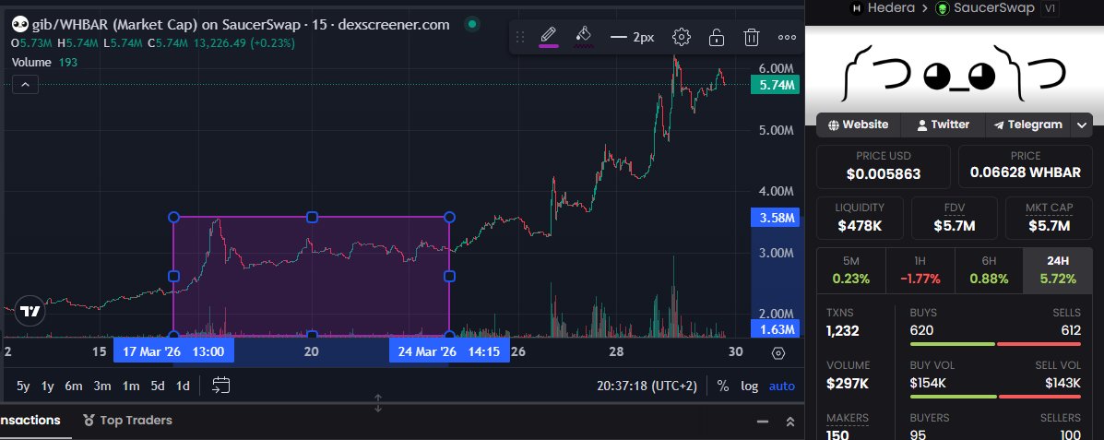Screen dimensions: 1104x440
Task: Click the Volume indicator label
Action: 31,63
